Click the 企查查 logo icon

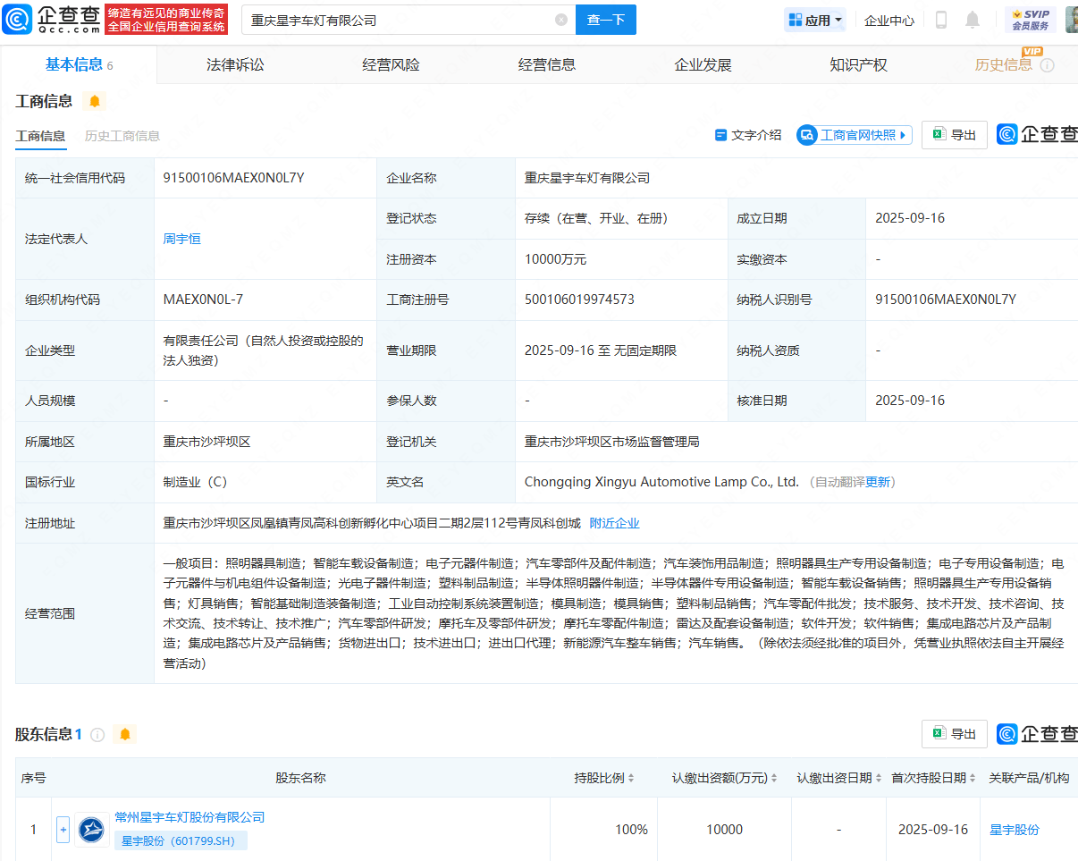[x=18, y=18]
